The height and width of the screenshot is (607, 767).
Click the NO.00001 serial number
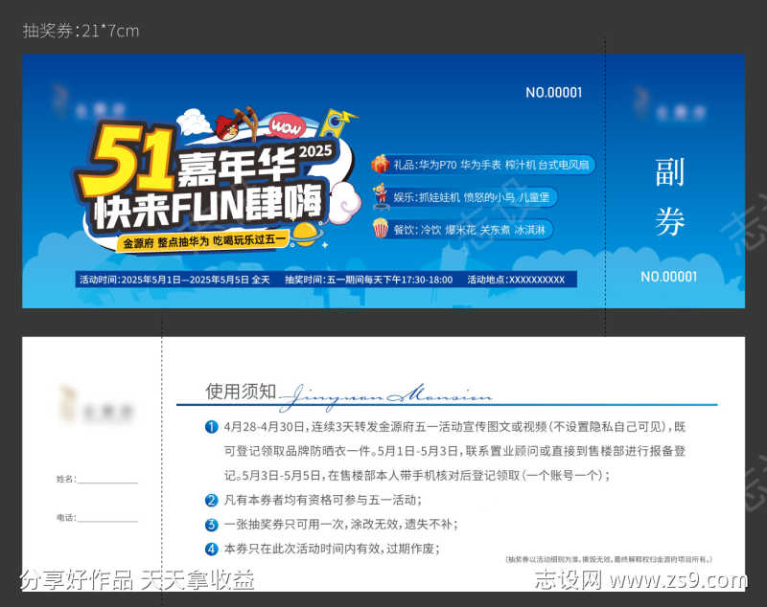pyautogui.click(x=554, y=93)
